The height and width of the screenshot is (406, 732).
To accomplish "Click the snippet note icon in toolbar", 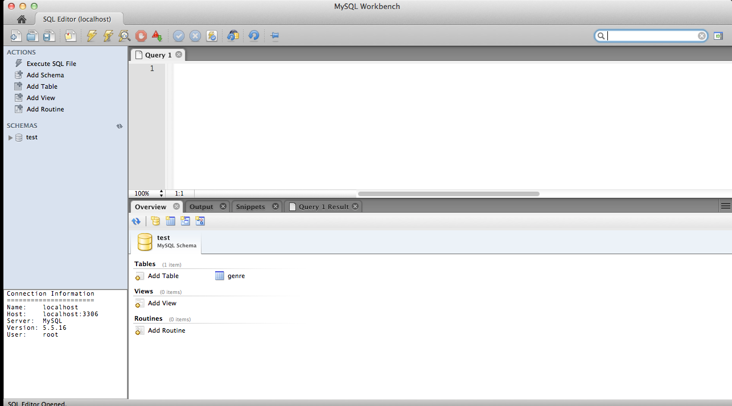I will pyautogui.click(x=70, y=36).
